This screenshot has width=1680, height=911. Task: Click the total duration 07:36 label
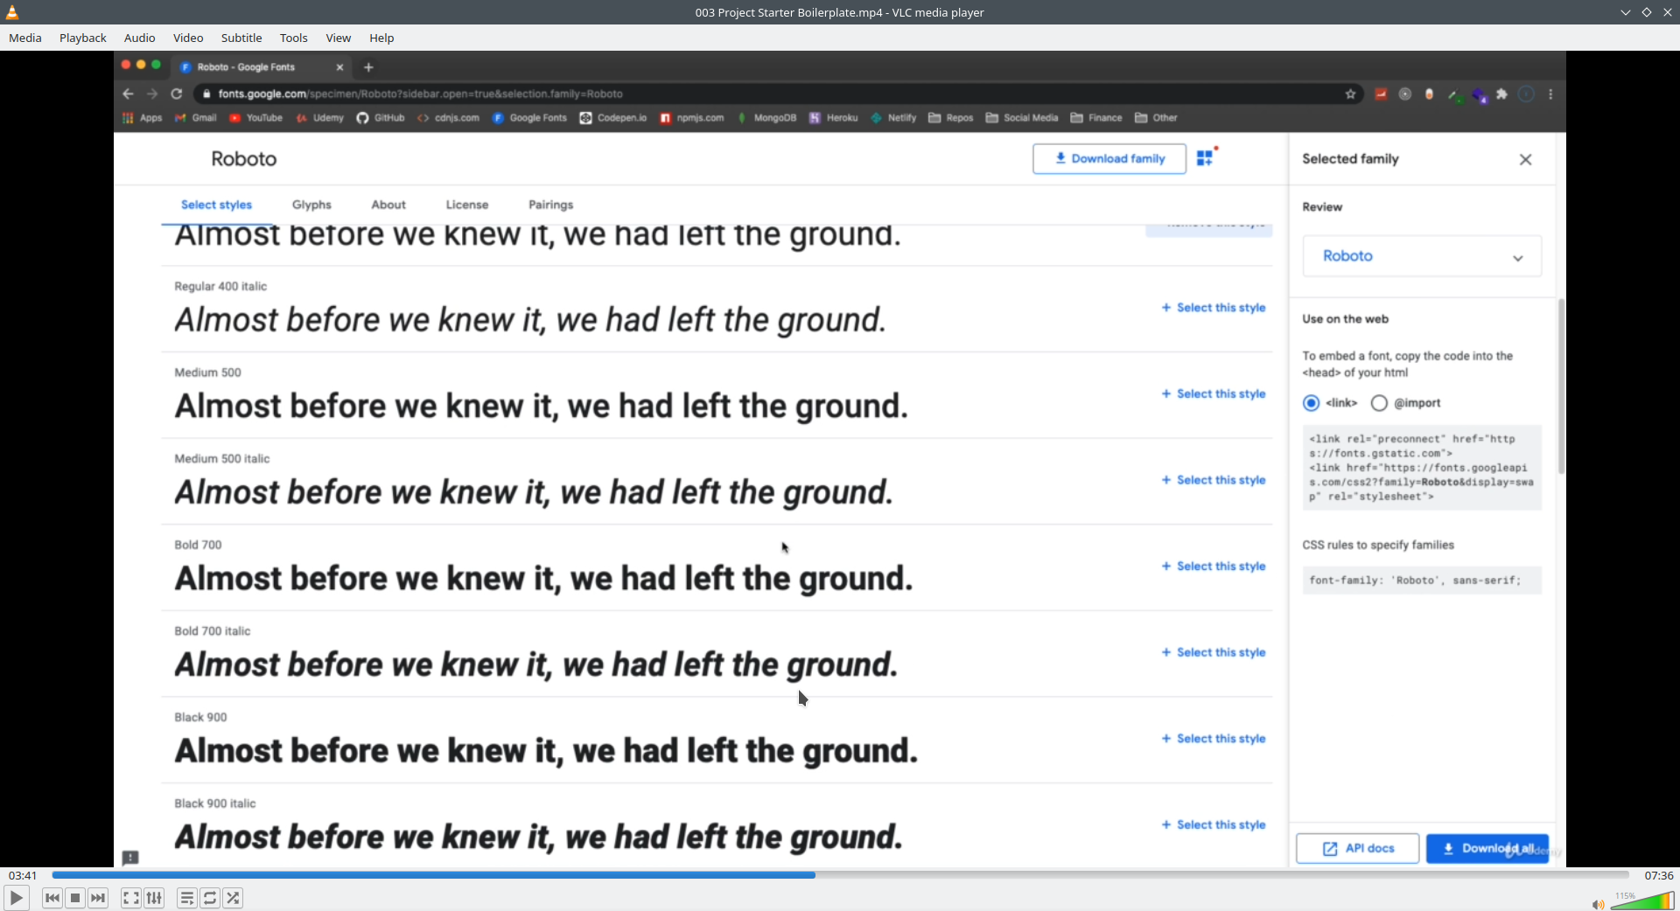coord(1658,875)
